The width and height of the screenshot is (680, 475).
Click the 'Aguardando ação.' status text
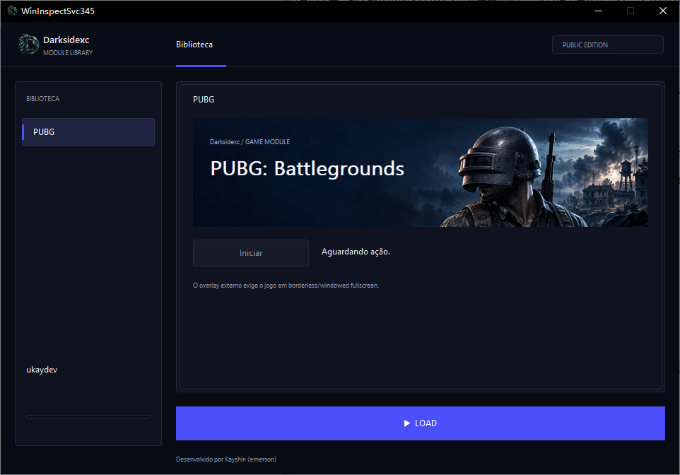point(356,252)
